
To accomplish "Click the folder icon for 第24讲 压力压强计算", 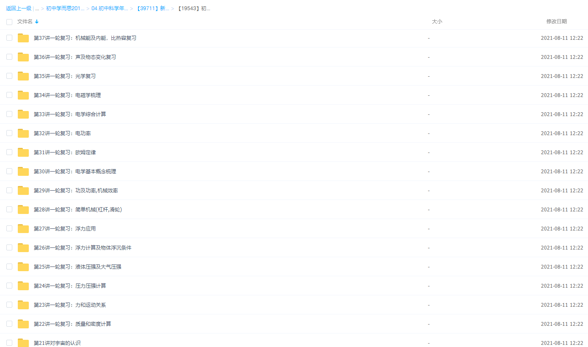I will tap(23, 286).
